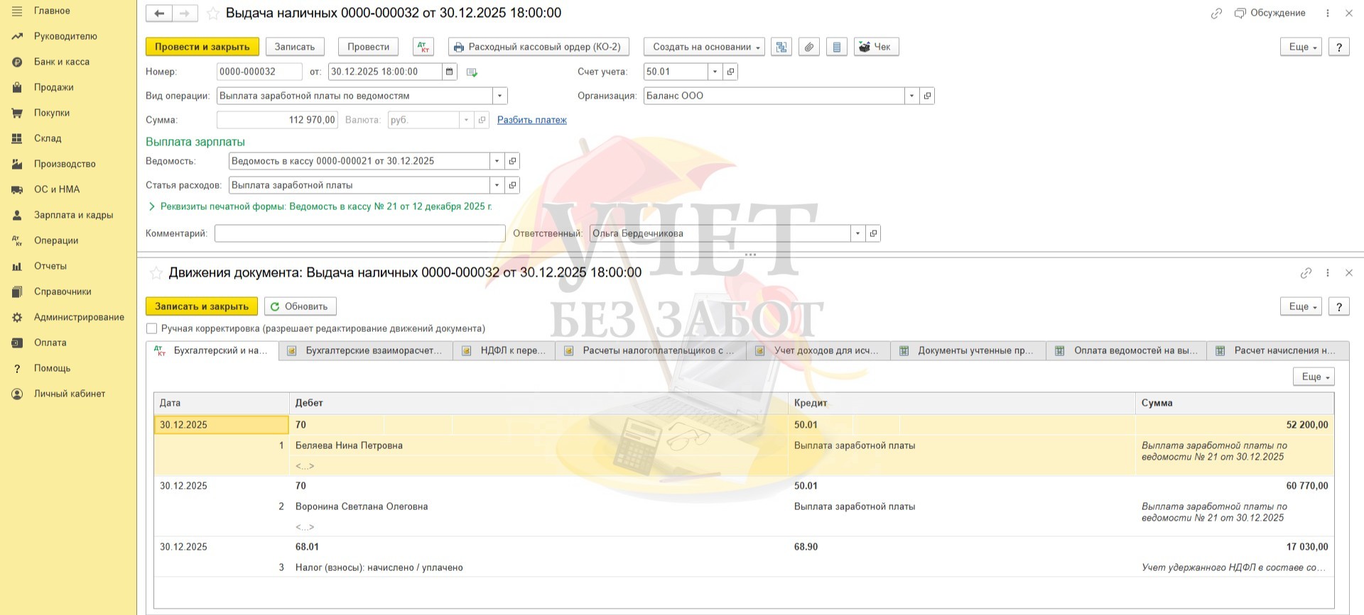The width and height of the screenshot is (1364, 615).
Task: Click the back navigation arrow
Action: [x=159, y=13]
